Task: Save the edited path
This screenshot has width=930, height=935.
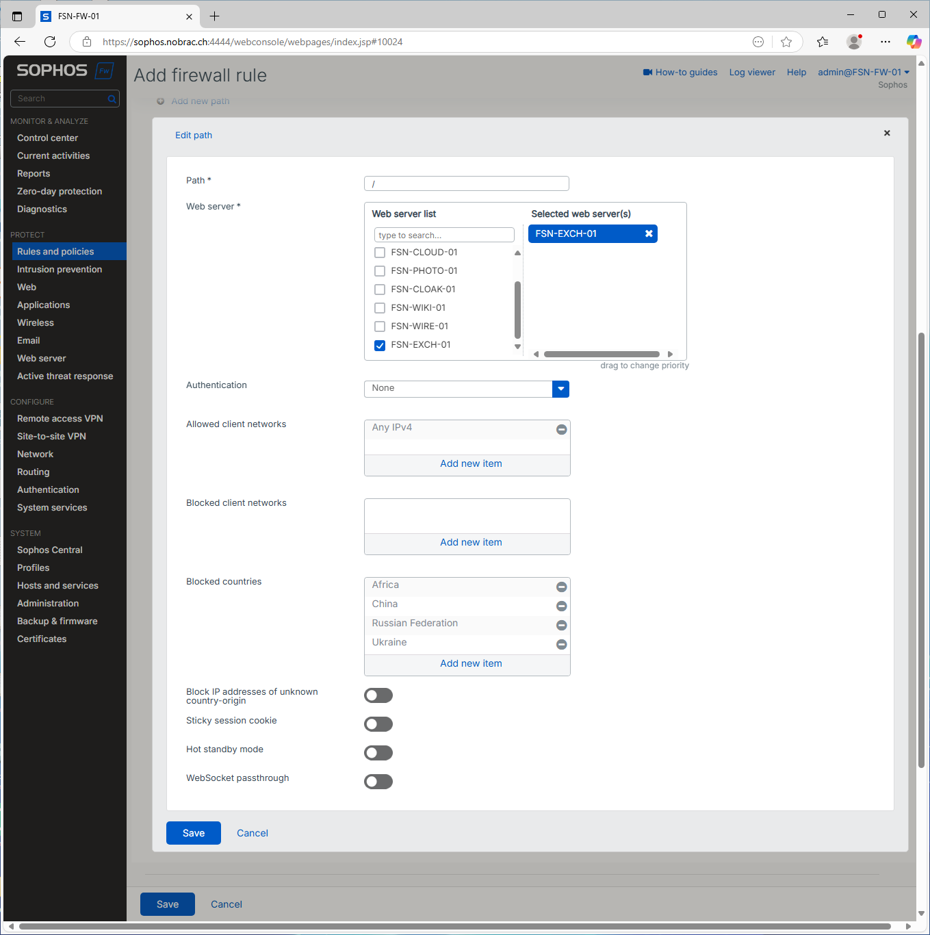Action: tap(194, 833)
